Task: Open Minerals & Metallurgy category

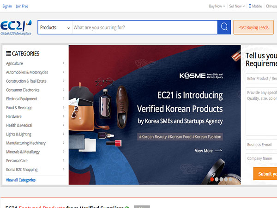Action: [23, 152]
